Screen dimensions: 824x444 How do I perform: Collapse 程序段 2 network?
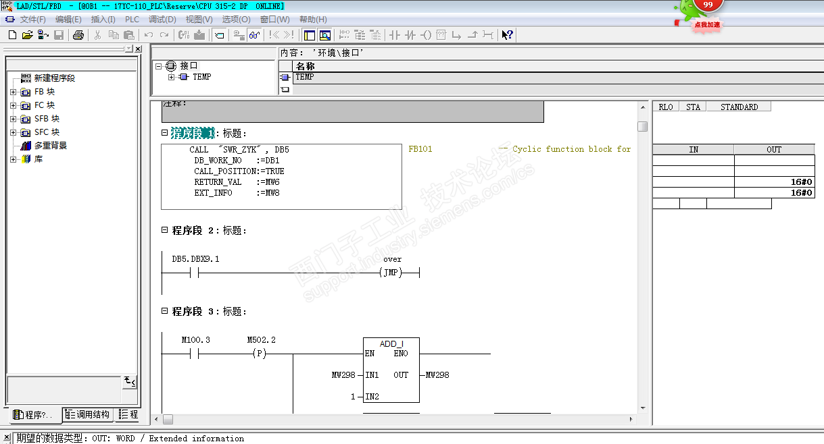coord(164,230)
